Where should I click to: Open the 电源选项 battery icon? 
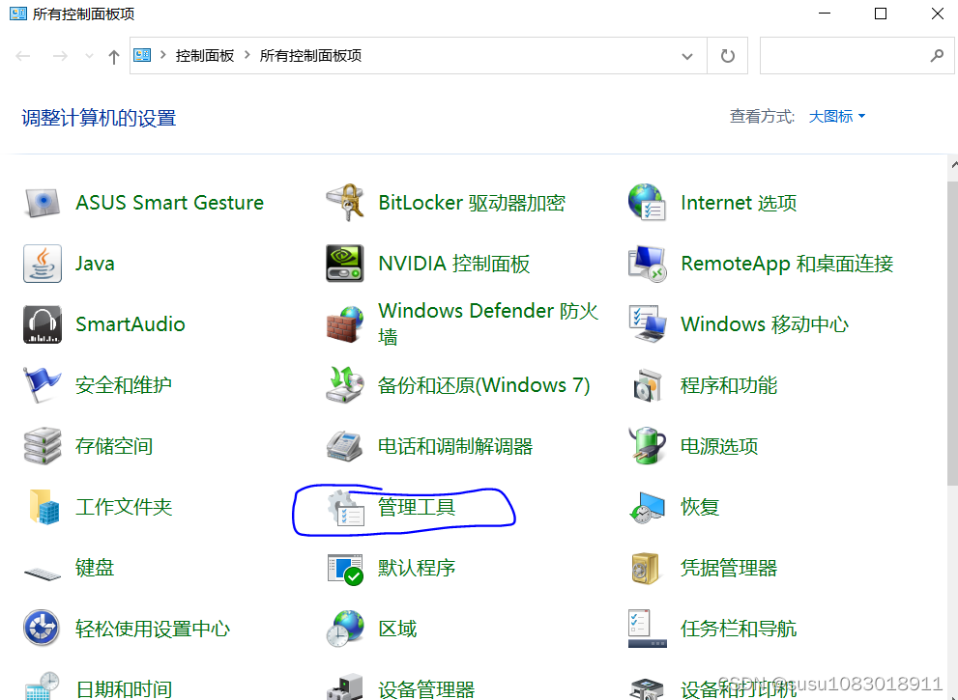click(x=647, y=446)
